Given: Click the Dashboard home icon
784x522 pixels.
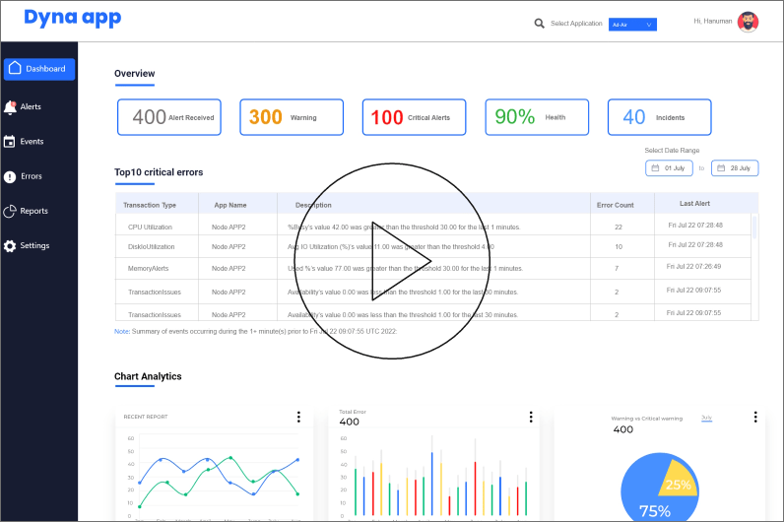Looking at the screenshot, I should [15, 68].
